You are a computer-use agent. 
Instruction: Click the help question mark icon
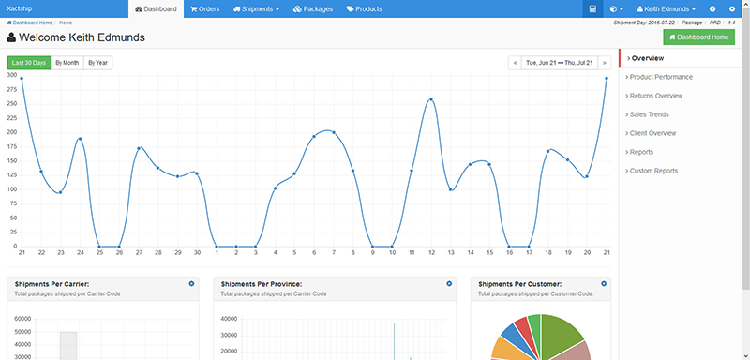712,9
